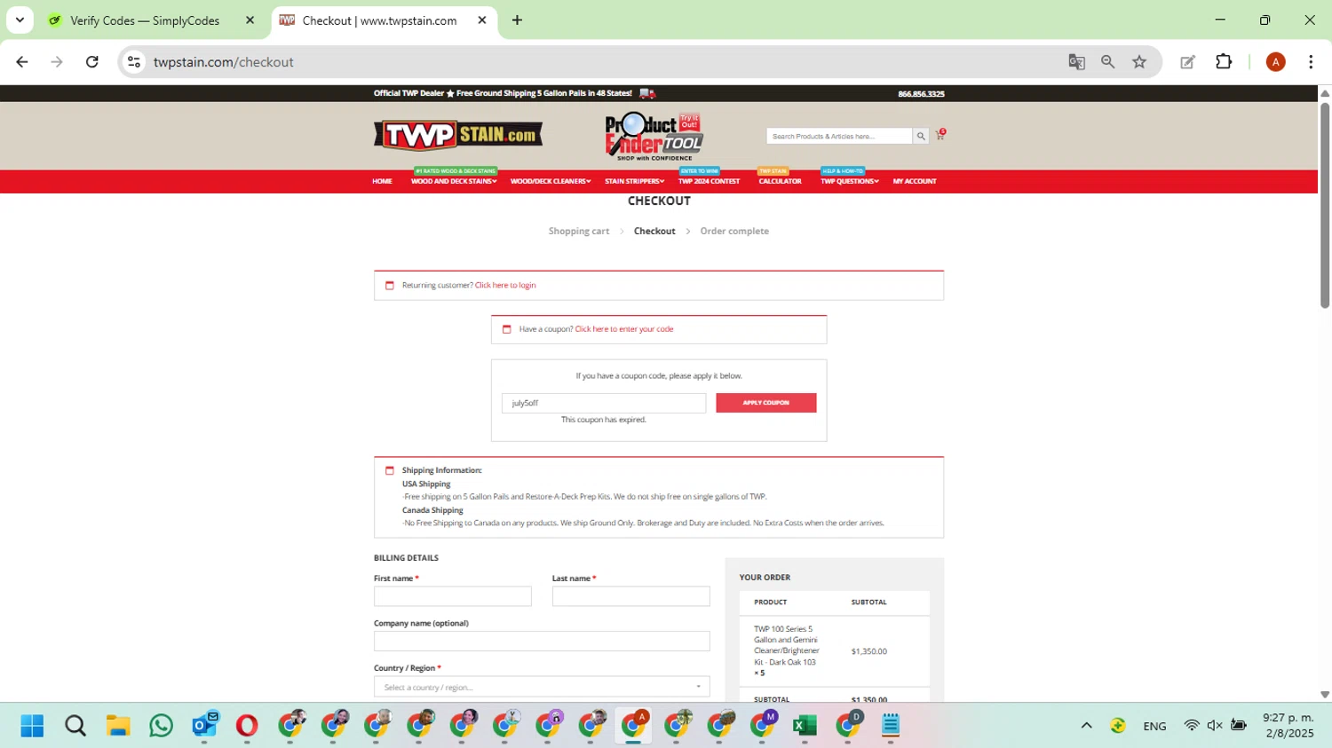Expand STAIN STRIPPERS menu
The width and height of the screenshot is (1332, 748).
coord(634,181)
